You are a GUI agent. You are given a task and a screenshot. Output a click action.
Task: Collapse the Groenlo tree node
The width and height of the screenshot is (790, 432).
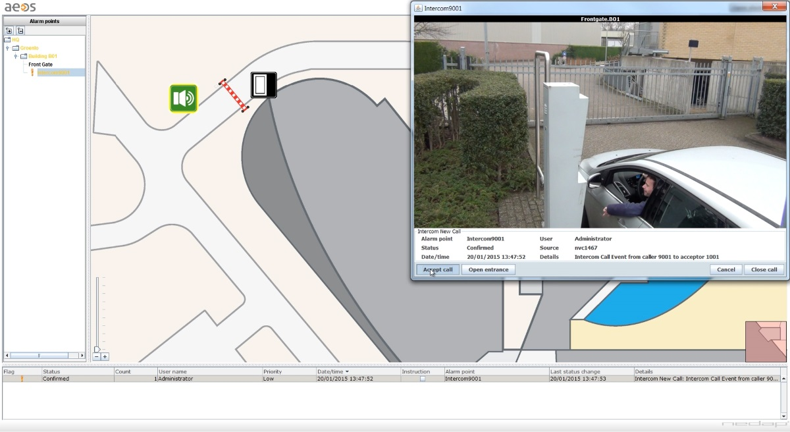click(7, 48)
